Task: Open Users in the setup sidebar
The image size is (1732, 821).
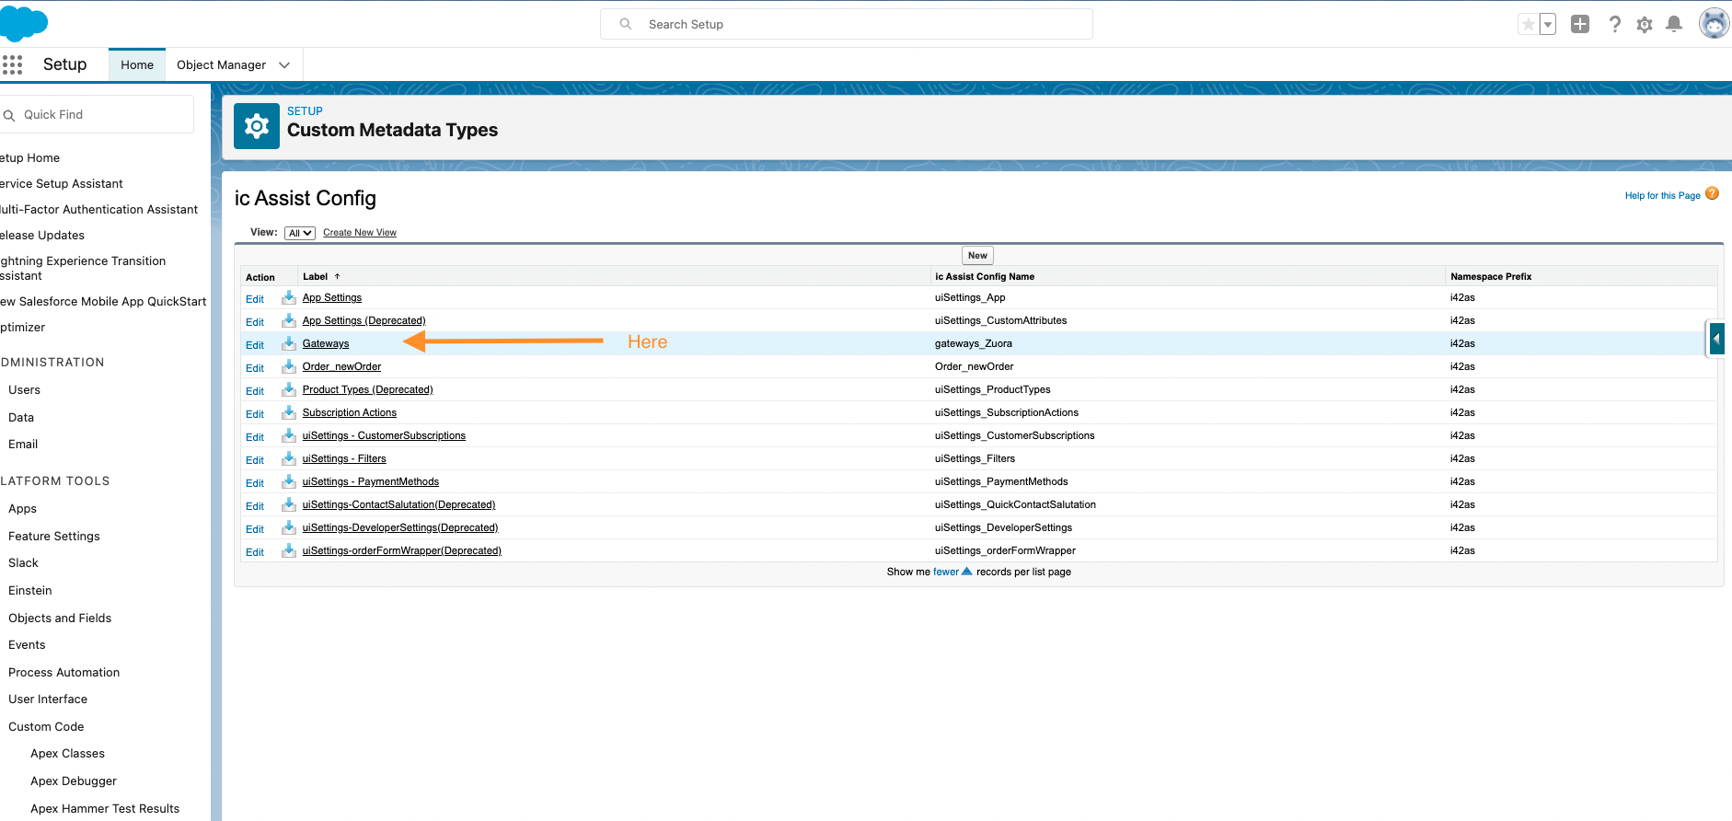Action: click(x=25, y=389)
